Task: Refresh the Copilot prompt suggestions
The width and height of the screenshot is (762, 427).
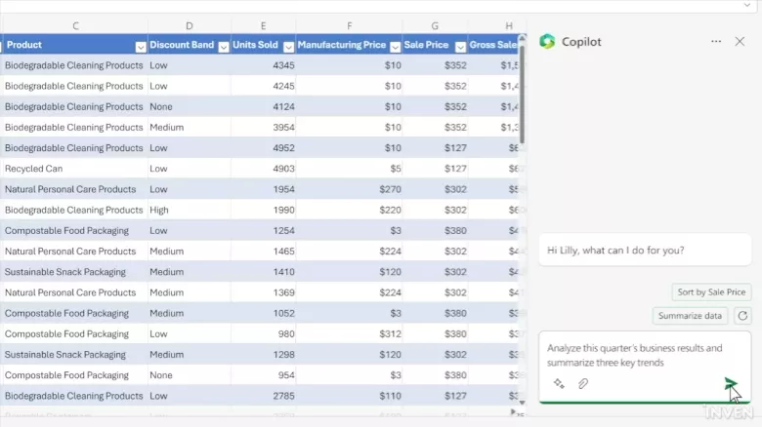Action: pyautogui.click(x=742, y=316)
